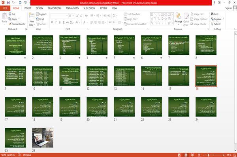Apply bullet list formatting
The width and height of the screenshot is (237, 157).
tap(92, 16)
